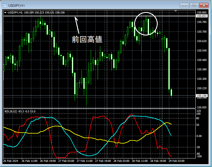Click the USDJPY,H1 chart window icon
Image resolution: width=212 pixels, height=167 pixels.
pos(5,5)
